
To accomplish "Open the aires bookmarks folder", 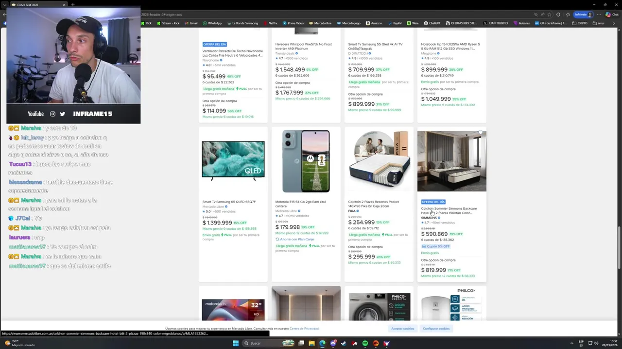I will click(598, 23).
